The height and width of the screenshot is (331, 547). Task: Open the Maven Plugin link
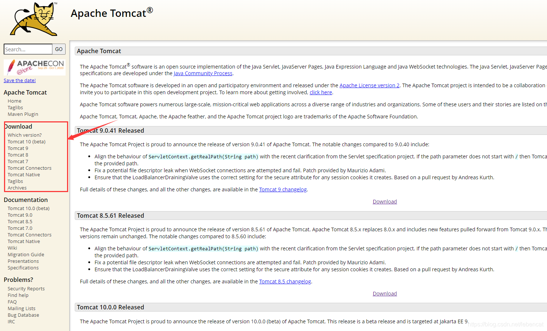coord(23,114)
